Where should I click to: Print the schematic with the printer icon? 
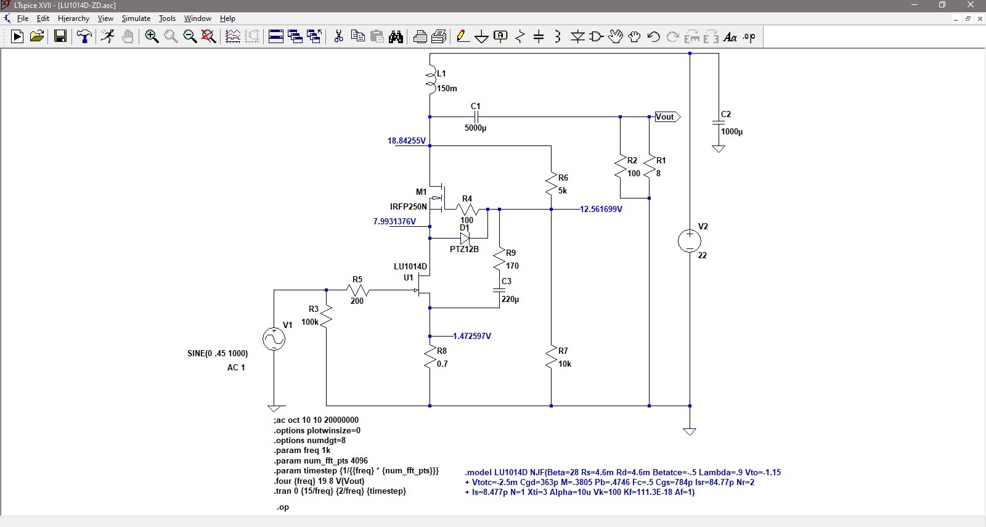420,37
